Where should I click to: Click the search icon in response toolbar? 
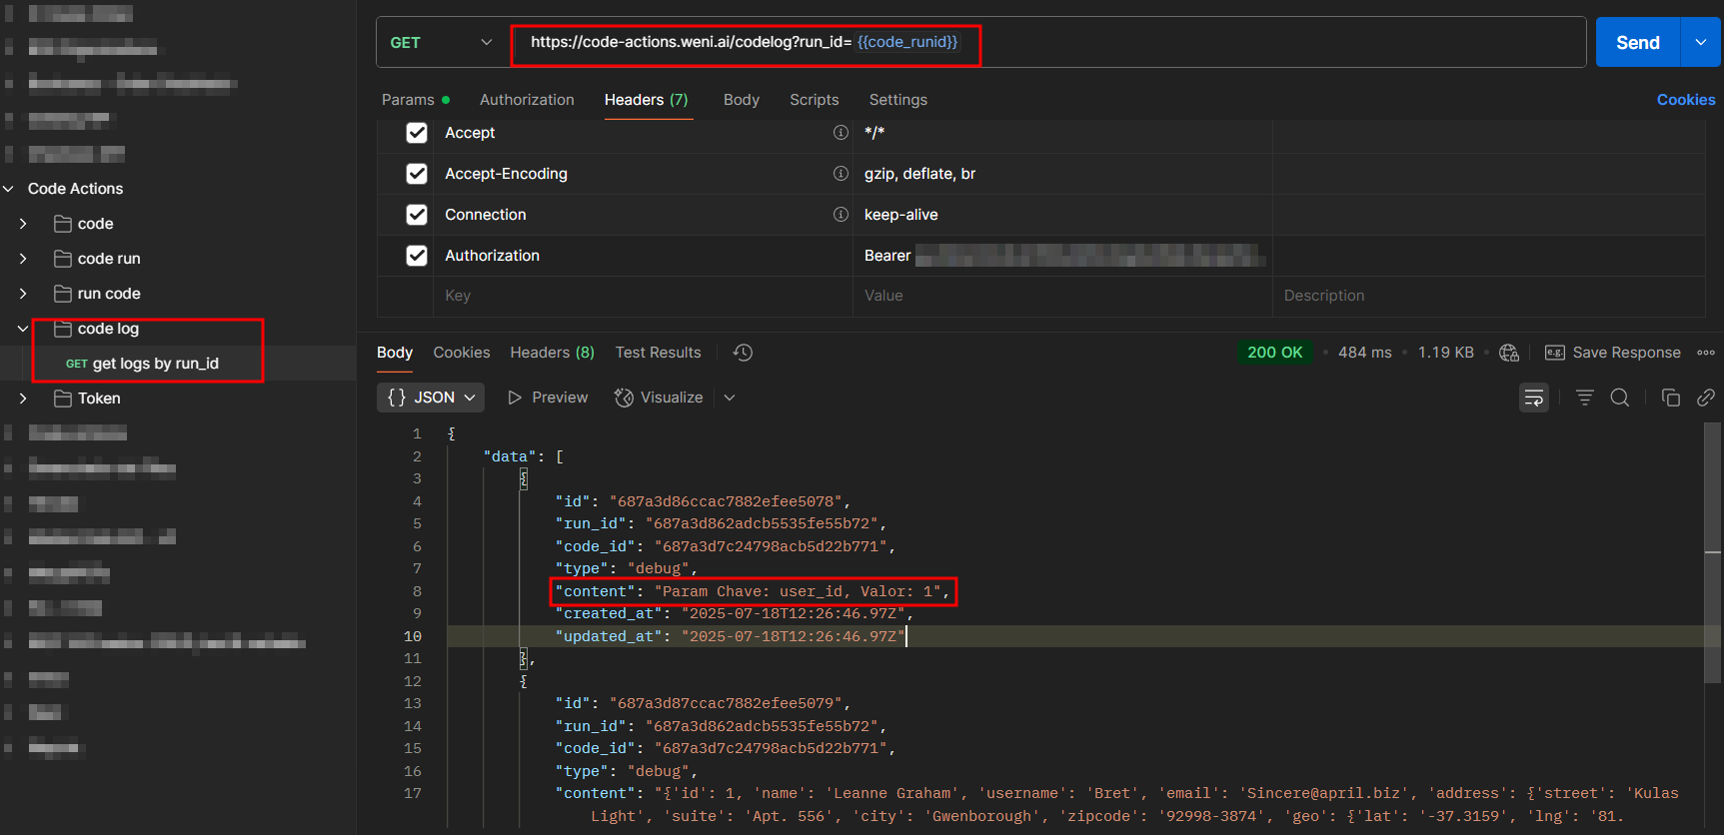tap(1620, 398)
